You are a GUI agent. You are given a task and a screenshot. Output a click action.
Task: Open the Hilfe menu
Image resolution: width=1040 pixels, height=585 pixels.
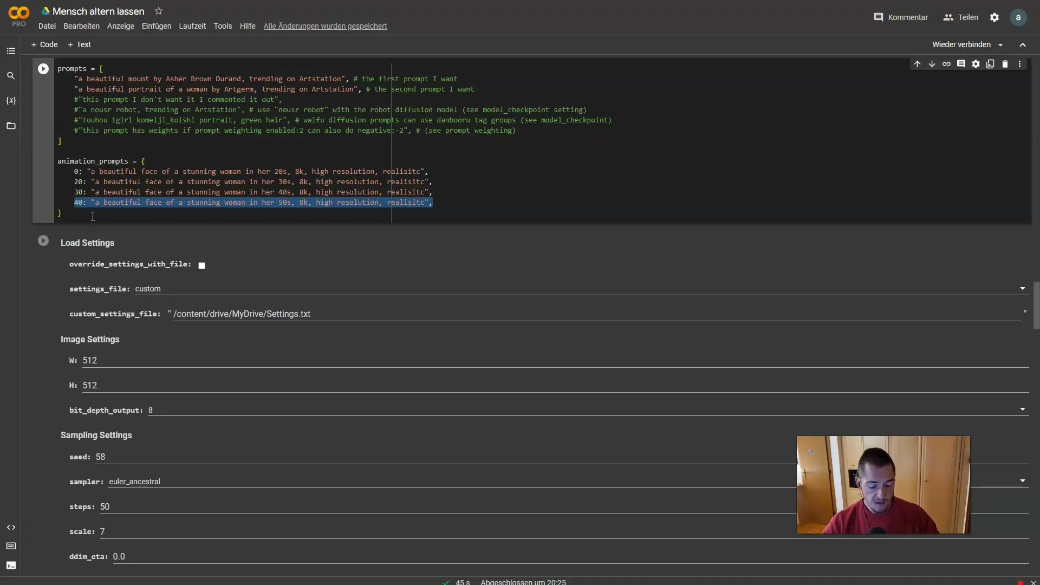[248, 26]
